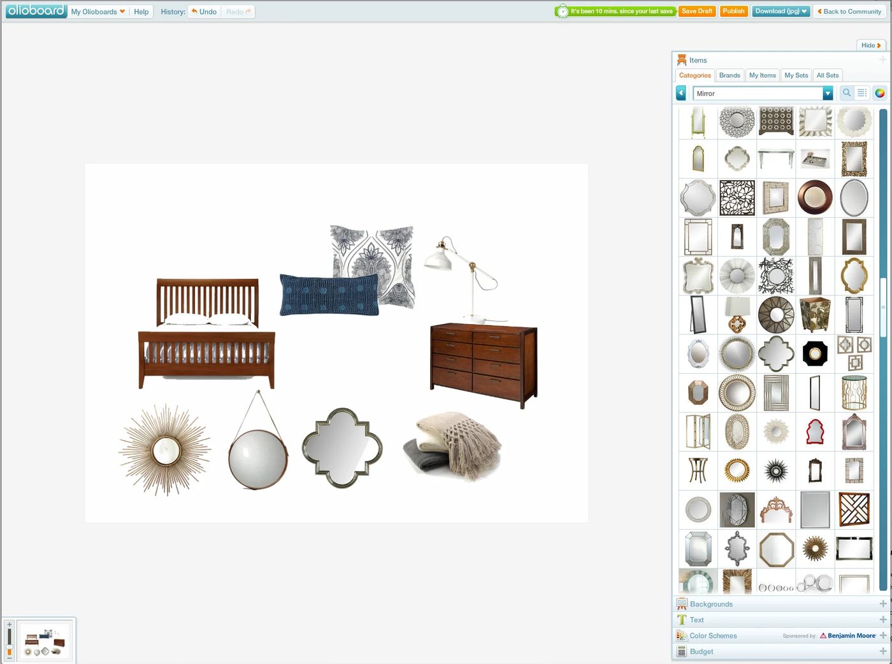Choose the gold table lamp item
Image resolution: width=892 pixels, height=664 pixels.
[x=737, y=314]
